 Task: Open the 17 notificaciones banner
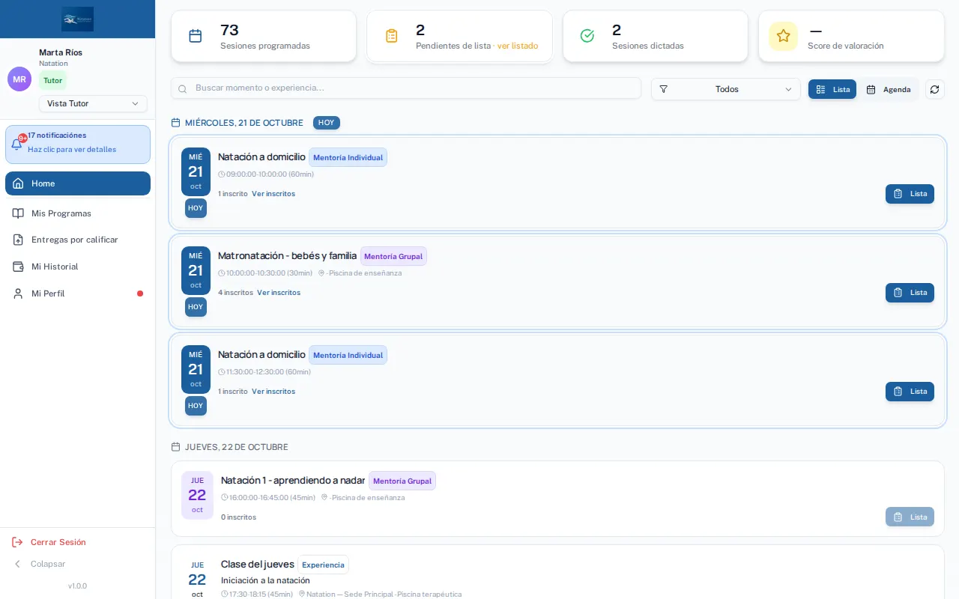[x=78, y=145]
